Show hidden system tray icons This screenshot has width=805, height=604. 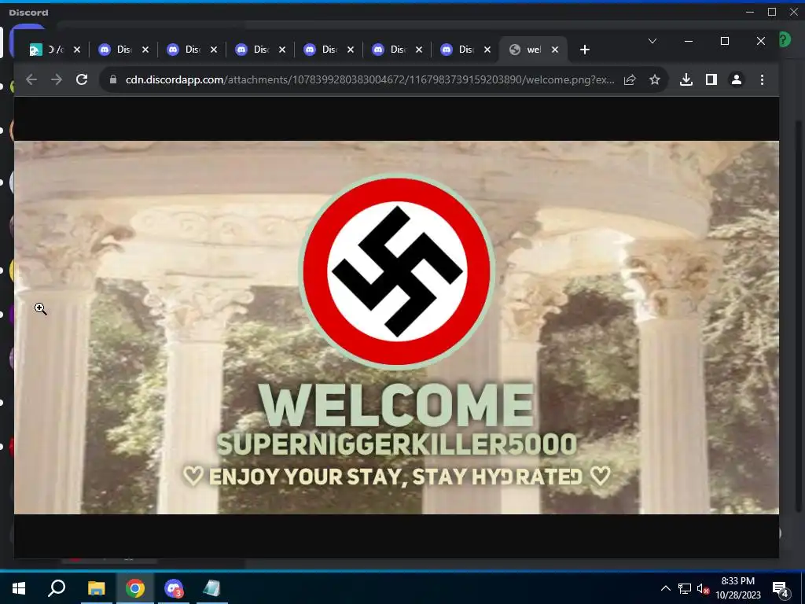tap(665, 588)
